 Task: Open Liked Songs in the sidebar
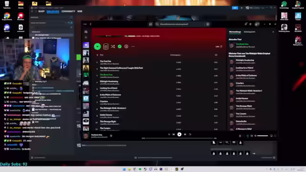[86, 45]
